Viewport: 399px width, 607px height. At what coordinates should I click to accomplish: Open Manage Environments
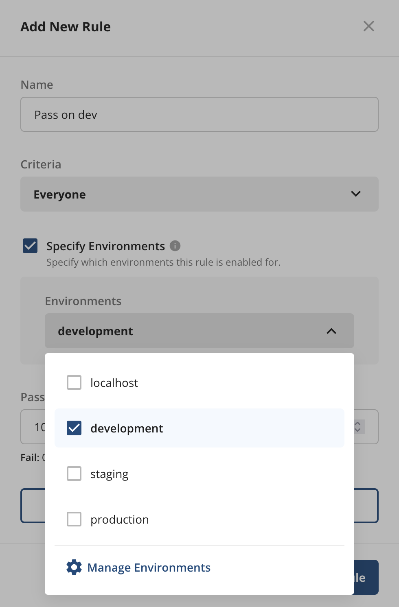tap(149, 567)
